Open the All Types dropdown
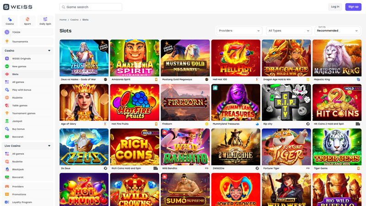The height and width of the screenshot is (206, 366). [289, 31]
